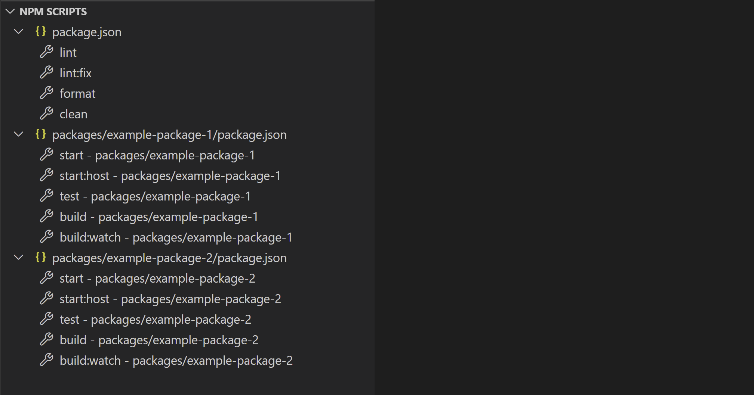This screenshot has width=754, height=395.
Task: Collapse the root package.json tree entry
Action: pyautogui.click(x=18, y=32)
